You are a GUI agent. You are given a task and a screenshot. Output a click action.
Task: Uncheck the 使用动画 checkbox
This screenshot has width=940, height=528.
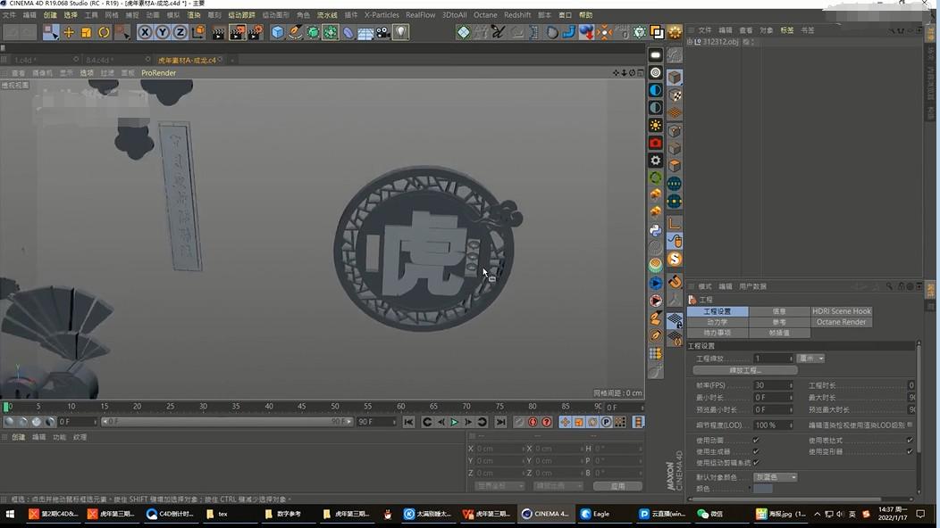coord(756,440)
